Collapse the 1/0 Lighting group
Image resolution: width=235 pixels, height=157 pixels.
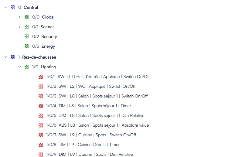click(20, 67)
